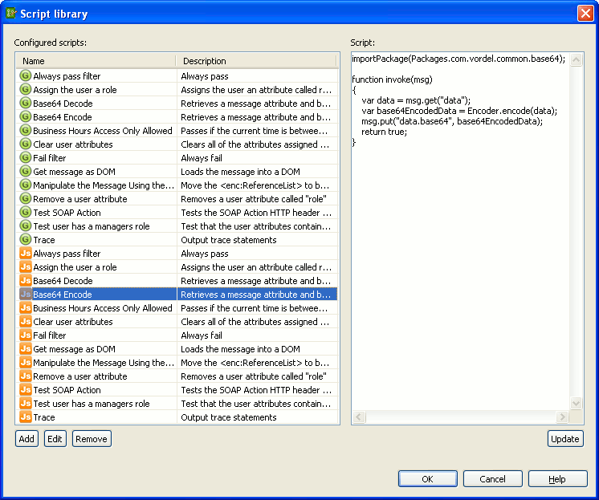Click 'Tests the SOAP Action HTTP header' Groovy row
The image size is (599, 500).
256,213
